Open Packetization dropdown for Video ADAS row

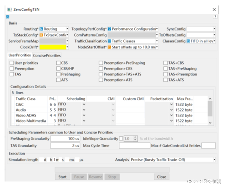(171, 115)
